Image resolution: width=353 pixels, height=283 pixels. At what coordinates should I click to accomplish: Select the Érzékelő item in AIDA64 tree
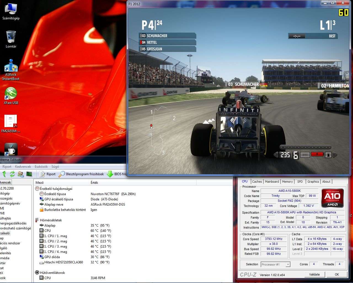point(5,233)
